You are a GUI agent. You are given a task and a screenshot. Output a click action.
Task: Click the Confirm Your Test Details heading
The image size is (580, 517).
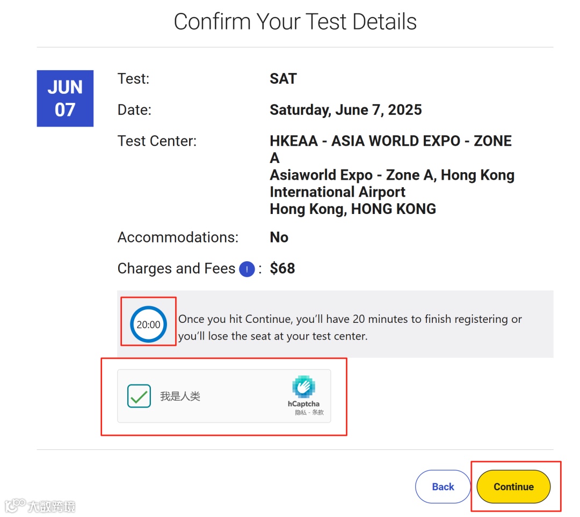tap(295, 22)
